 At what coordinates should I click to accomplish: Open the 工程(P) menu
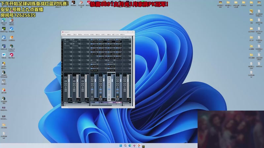click(x=75, y=35)
